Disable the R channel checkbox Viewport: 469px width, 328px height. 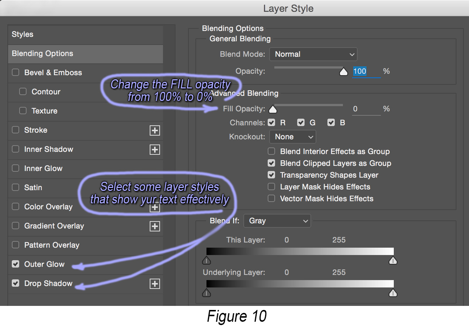point(271,123)
